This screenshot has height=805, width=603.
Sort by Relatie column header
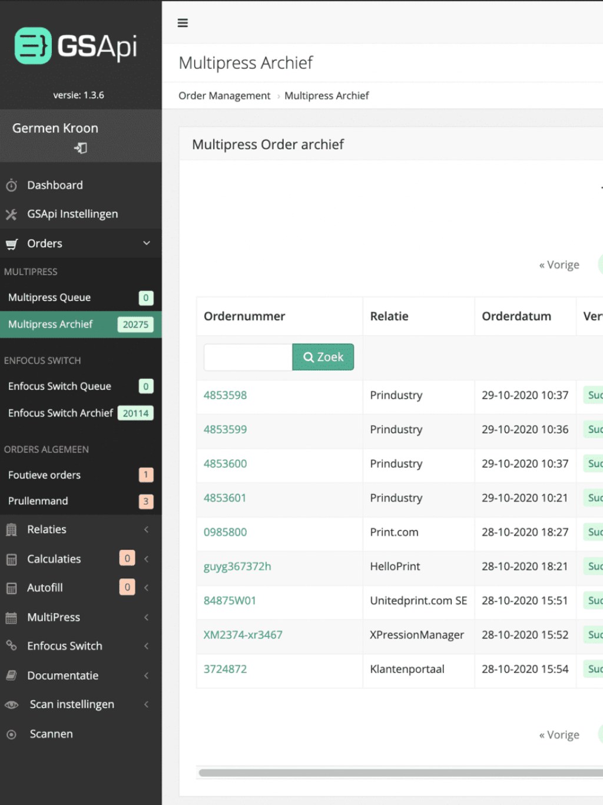pos(389,316)
